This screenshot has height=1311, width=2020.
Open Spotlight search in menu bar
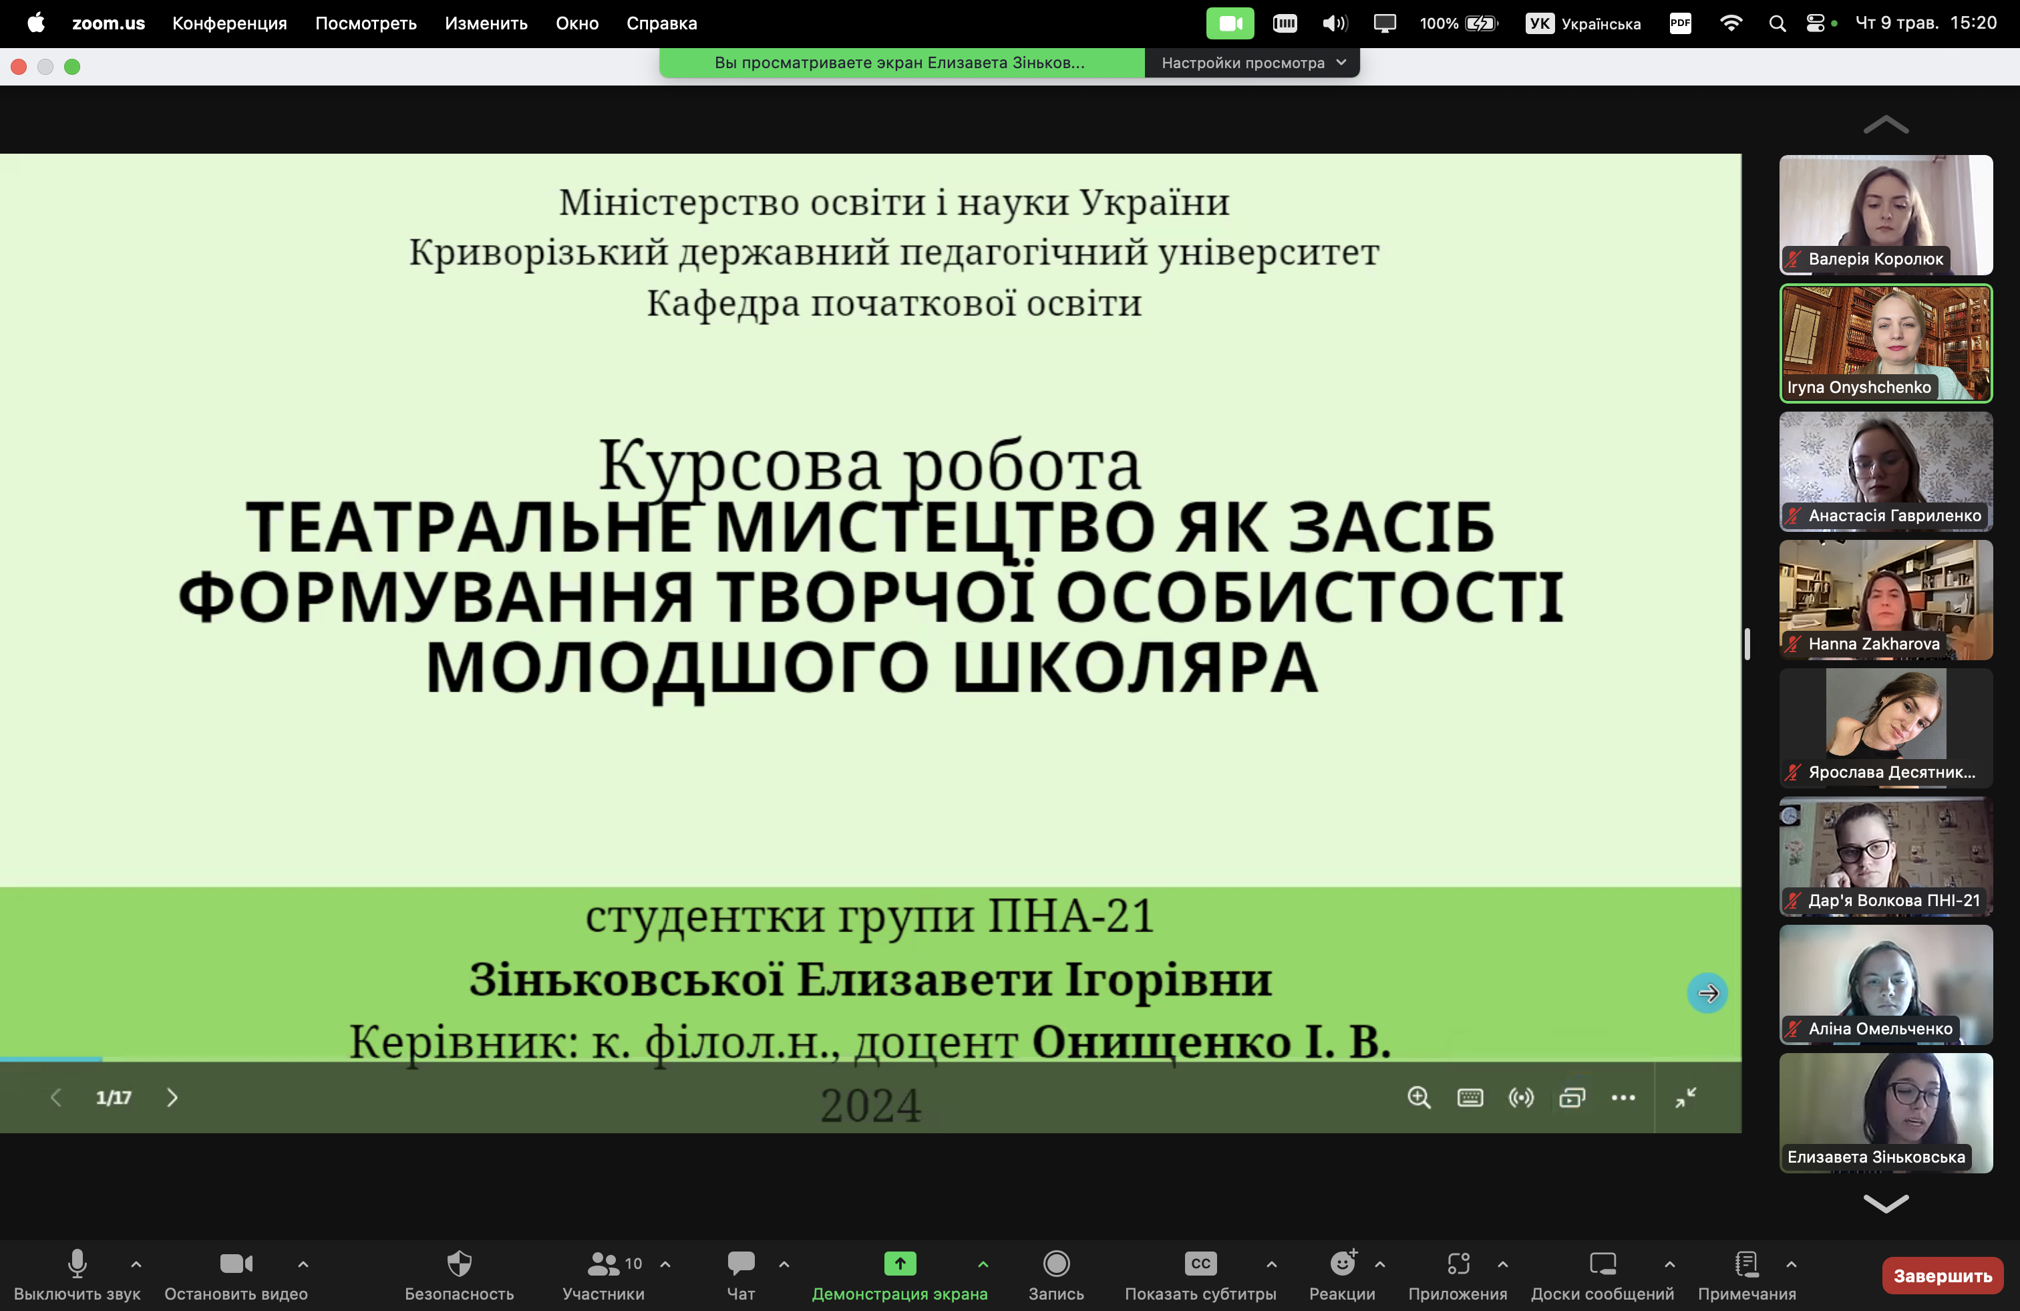[x=1776, y=24]
